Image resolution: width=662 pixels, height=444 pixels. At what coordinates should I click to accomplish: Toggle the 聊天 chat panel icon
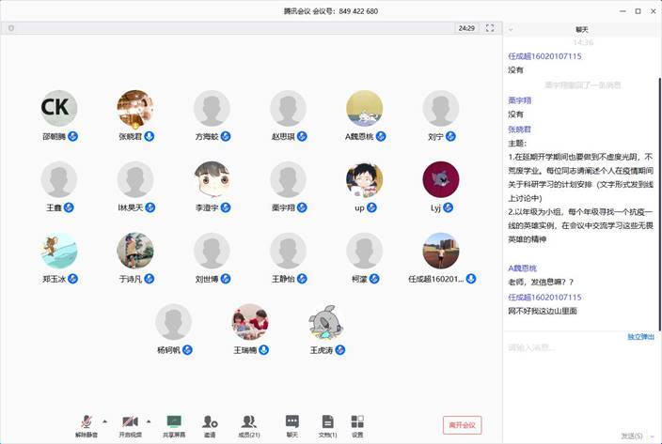click(292, 423)
